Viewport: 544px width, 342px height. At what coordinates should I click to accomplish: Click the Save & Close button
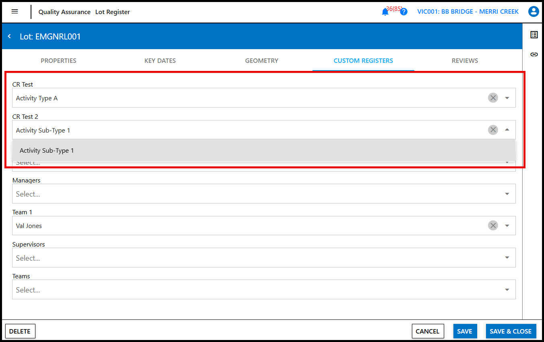tap(511, 331)
